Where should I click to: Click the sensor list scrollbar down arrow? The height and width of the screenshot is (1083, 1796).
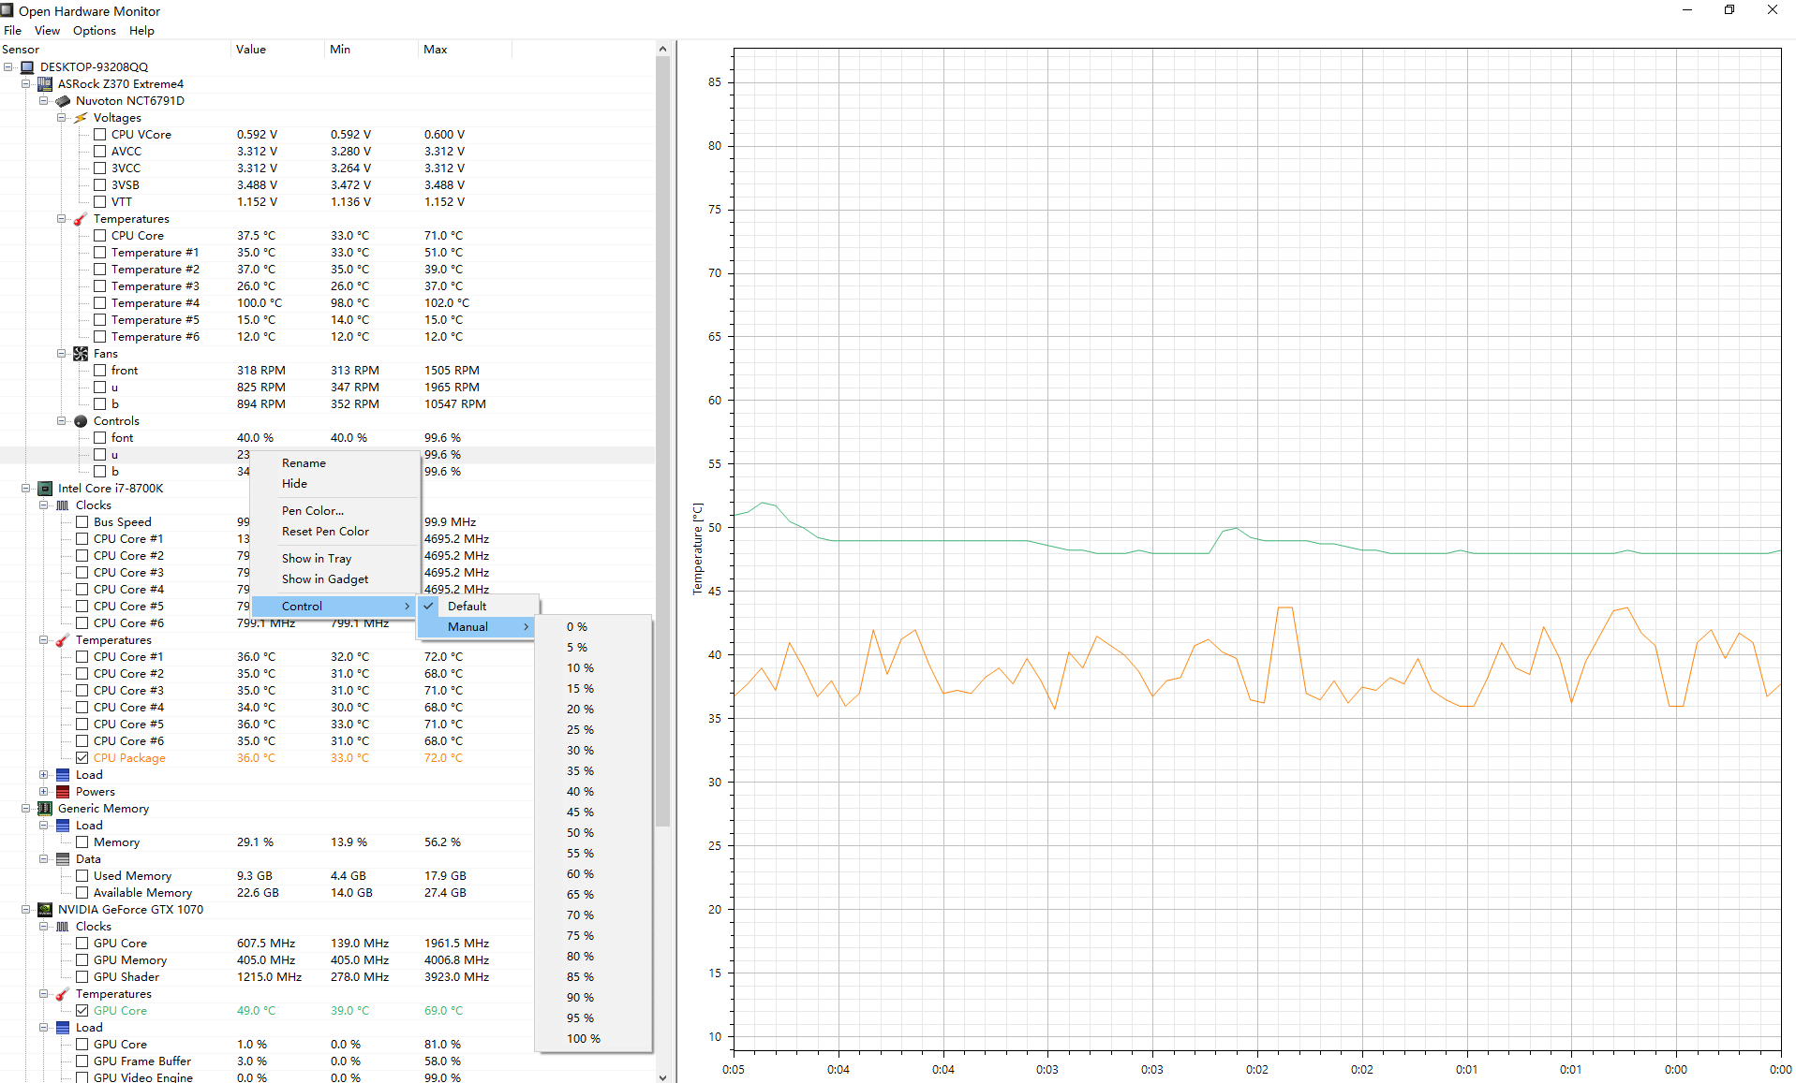tap(662, 1077)
